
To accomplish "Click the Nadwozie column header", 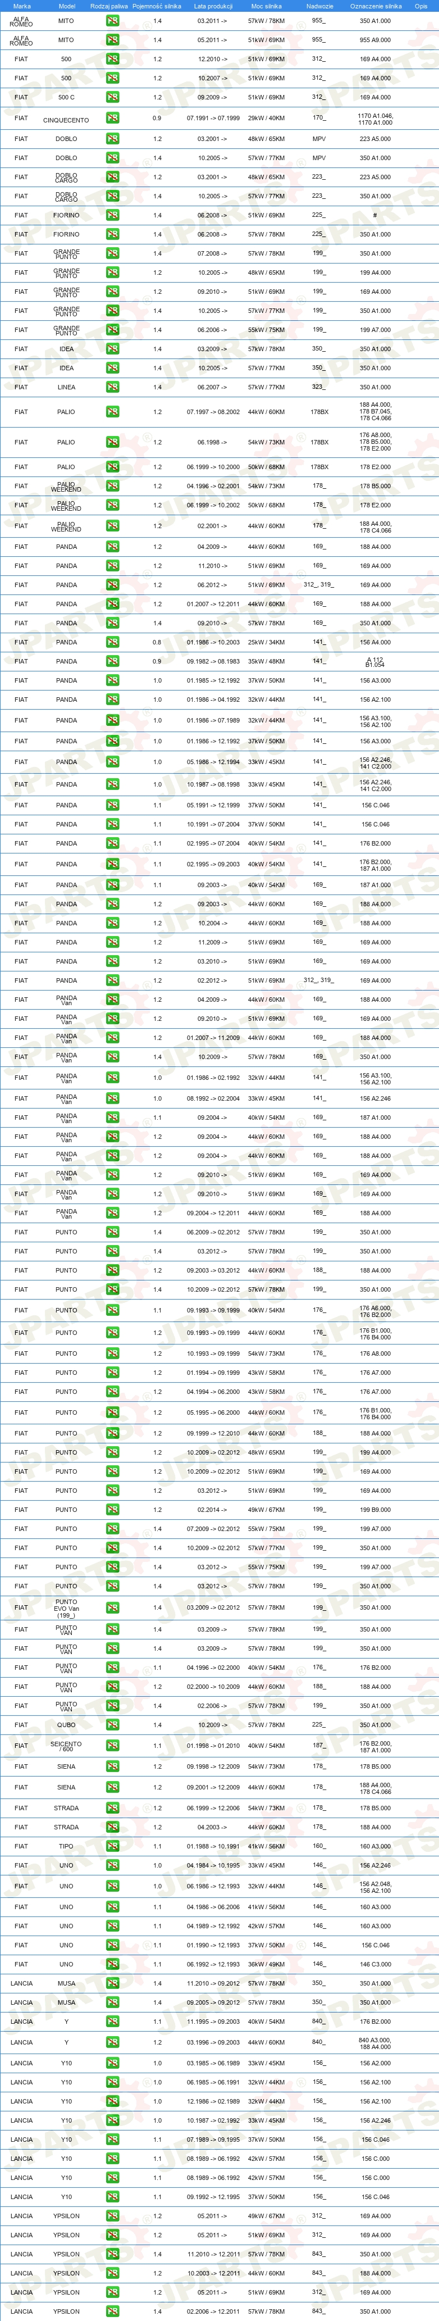I will (319, 6).
